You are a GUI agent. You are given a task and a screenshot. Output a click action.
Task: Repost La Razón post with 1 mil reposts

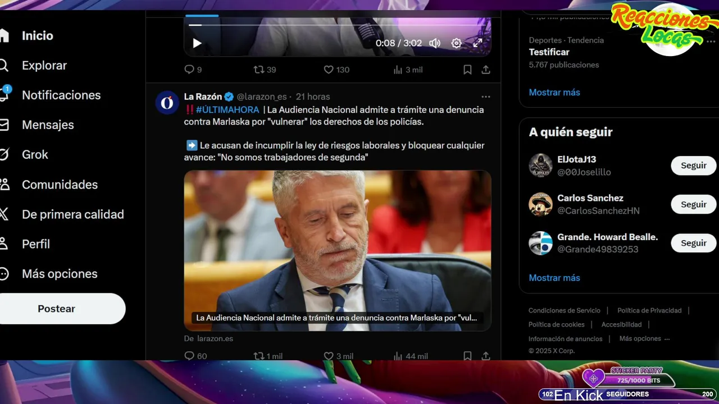(x=268, y=356)
